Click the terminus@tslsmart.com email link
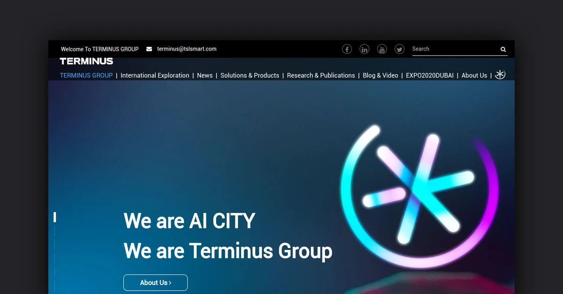 pos(187,49)
